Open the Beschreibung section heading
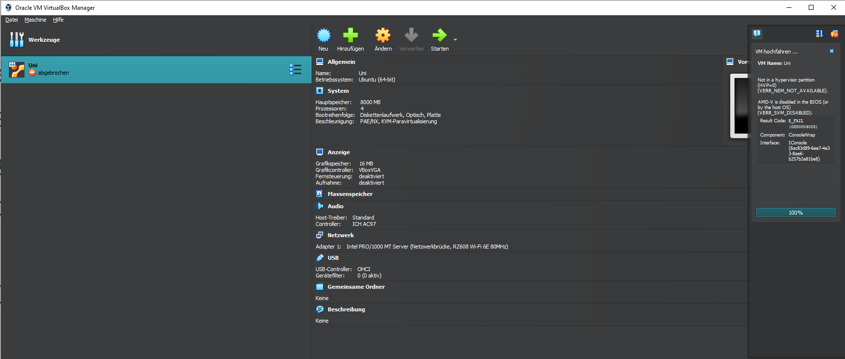 pos(346,309)
